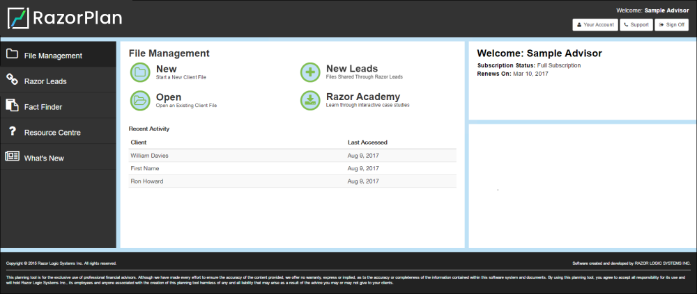Click the RazorPlan logo icon
This screenshot has height=294, width=697.
pos(18,18)
